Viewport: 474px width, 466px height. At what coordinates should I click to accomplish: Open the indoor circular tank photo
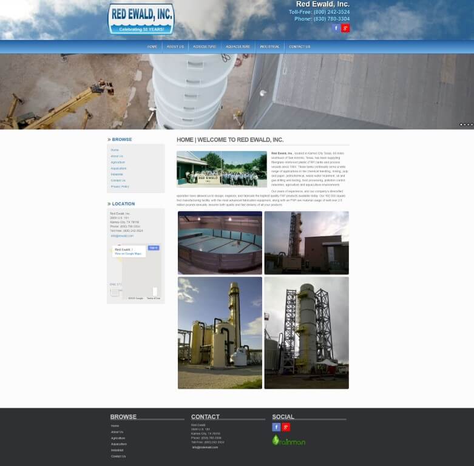coord(220,243)
